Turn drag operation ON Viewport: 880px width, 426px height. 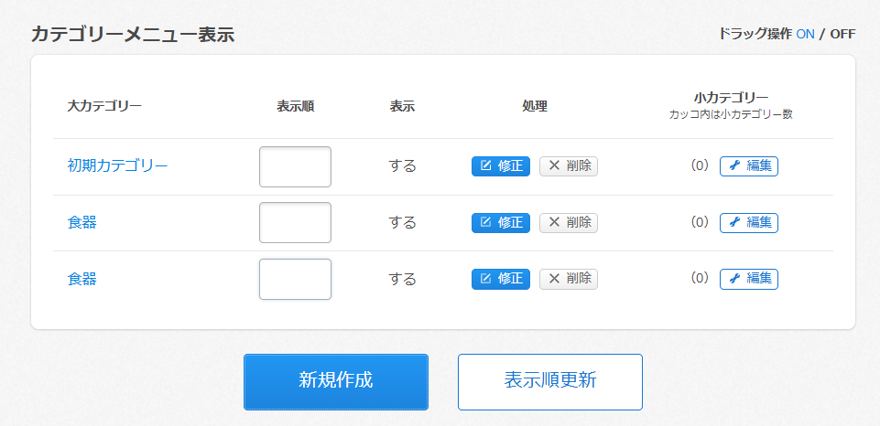pos(805,34)
